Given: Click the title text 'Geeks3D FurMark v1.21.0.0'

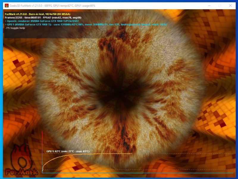Looking at the screenshot, I should (26, 6).
